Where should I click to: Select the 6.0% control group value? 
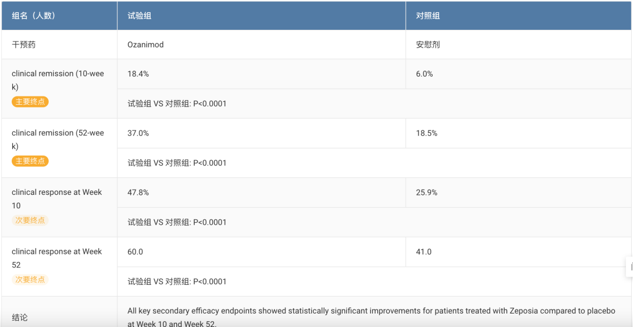(424, 74)
